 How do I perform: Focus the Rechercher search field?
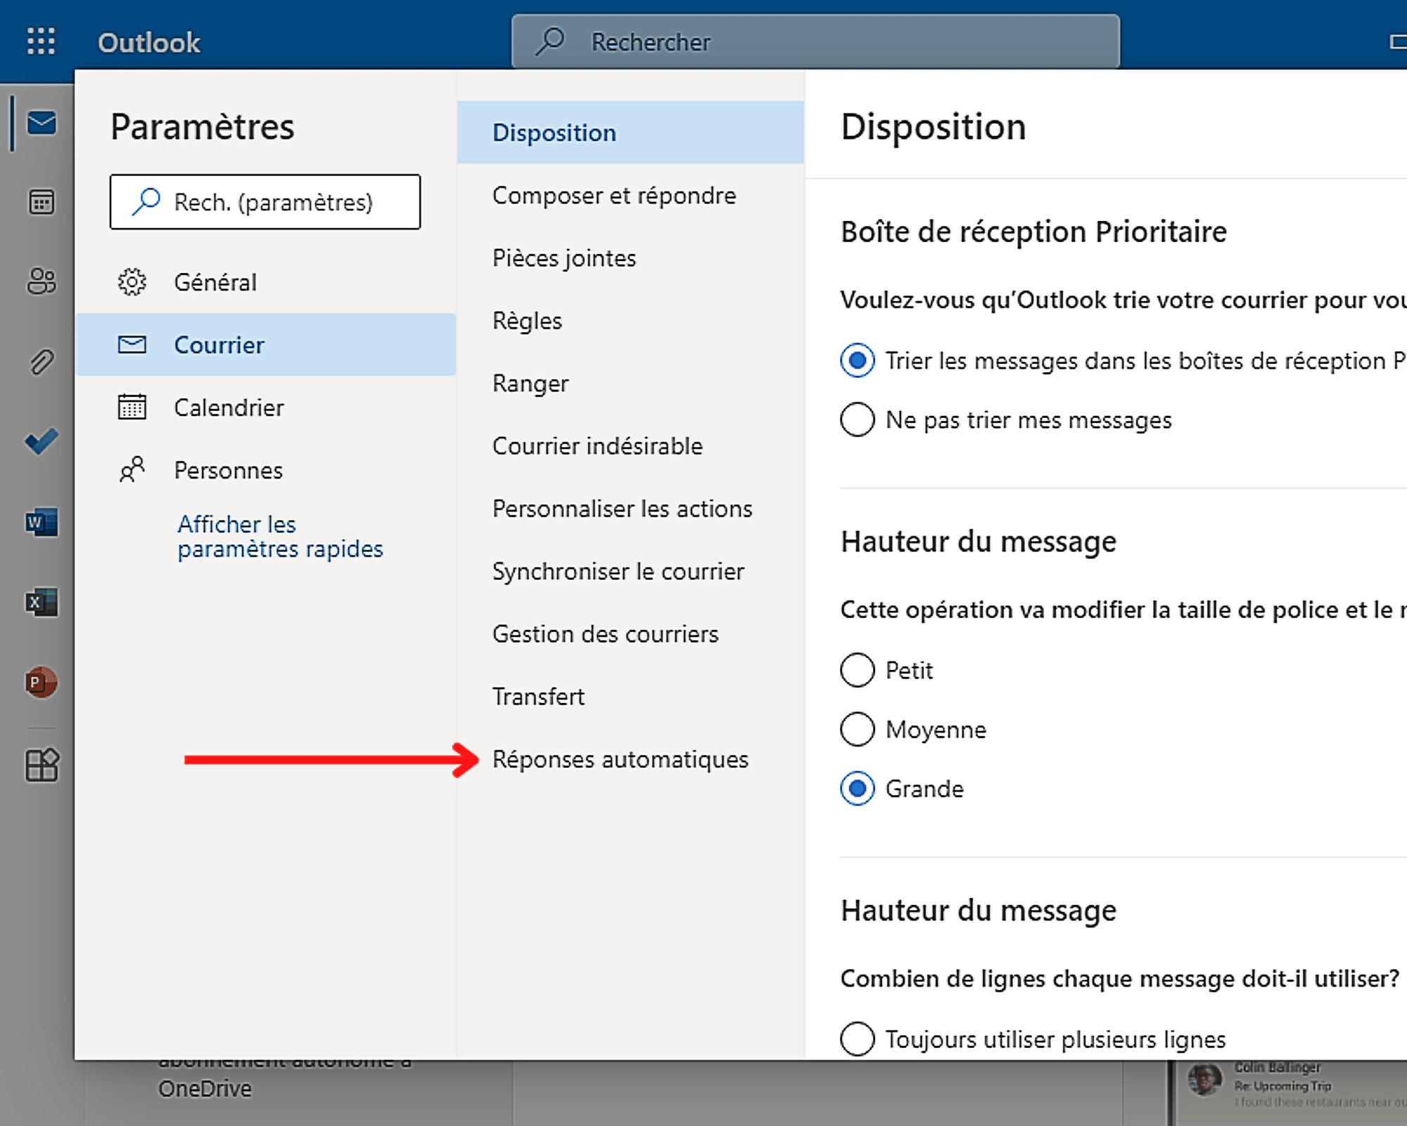[815, 41]
